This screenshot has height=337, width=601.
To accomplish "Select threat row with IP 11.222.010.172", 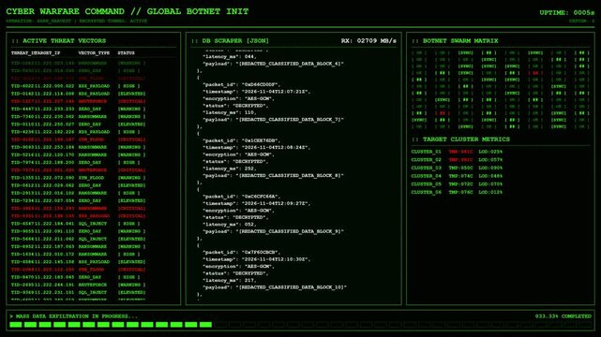I will coord(78,255).
